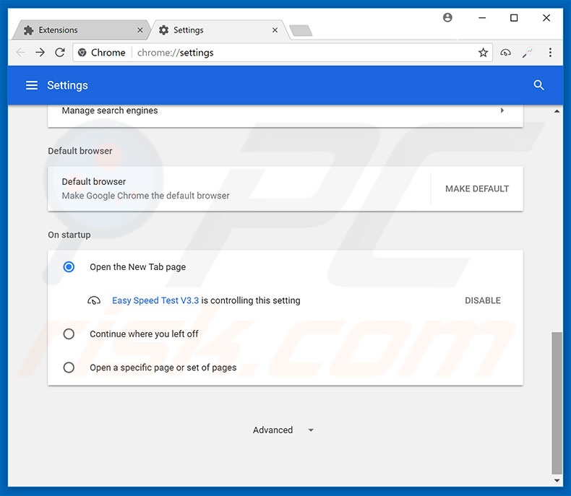Go back with the back arrow

pos(21,53)
